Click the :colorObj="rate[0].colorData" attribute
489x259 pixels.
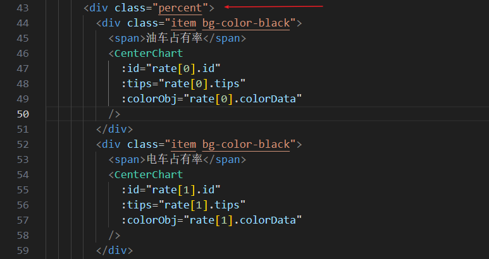(x=211, y=99)
